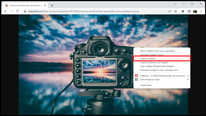Open the AdBlock submenu entry

(162, 76)
